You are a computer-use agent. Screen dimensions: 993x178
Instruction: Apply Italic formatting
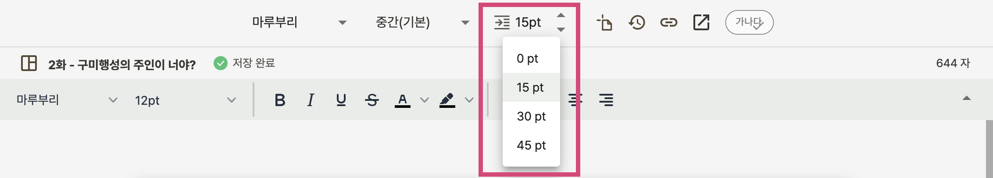click(x=311, y=100)
